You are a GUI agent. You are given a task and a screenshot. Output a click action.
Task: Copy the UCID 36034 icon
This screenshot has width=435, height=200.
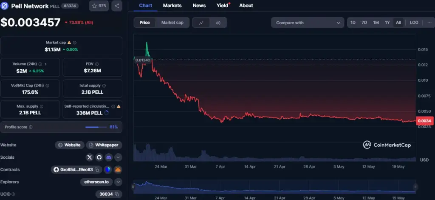pos(117,194)
